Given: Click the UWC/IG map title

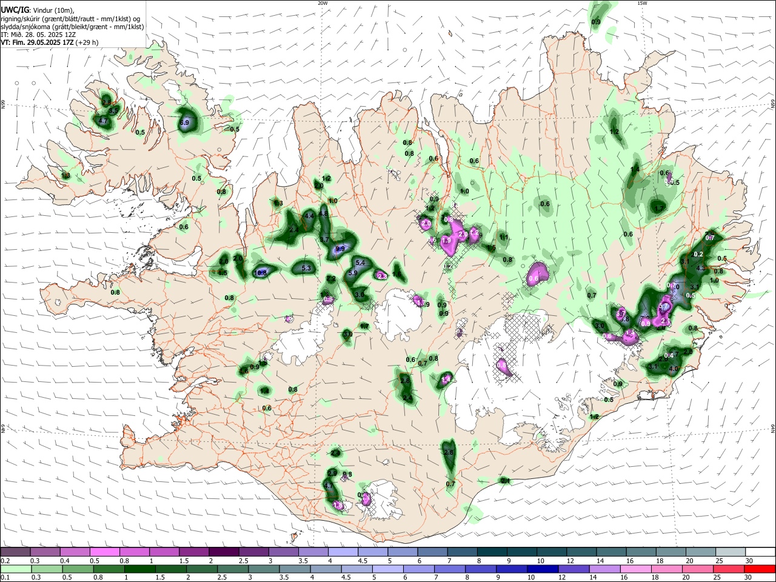Looking at the screenshot, I should (x=15, y=10).
